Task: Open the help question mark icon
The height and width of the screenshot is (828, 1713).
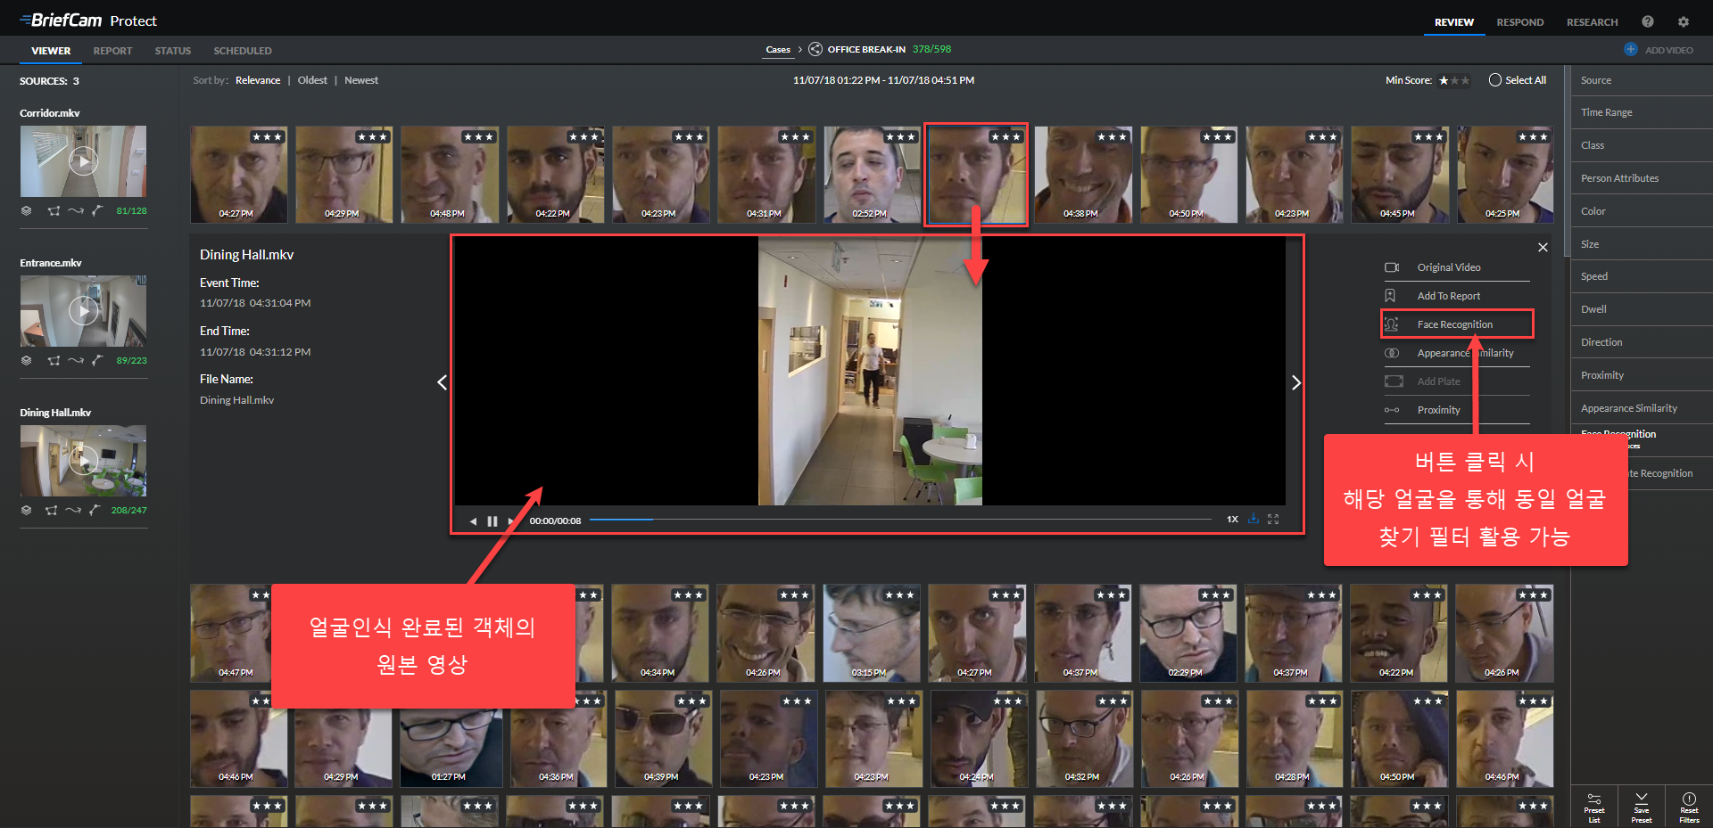Action: click(1648, 22)
